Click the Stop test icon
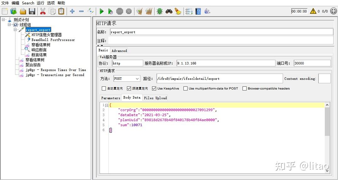Viewport: 338px width, 180px height. (120, 11)
